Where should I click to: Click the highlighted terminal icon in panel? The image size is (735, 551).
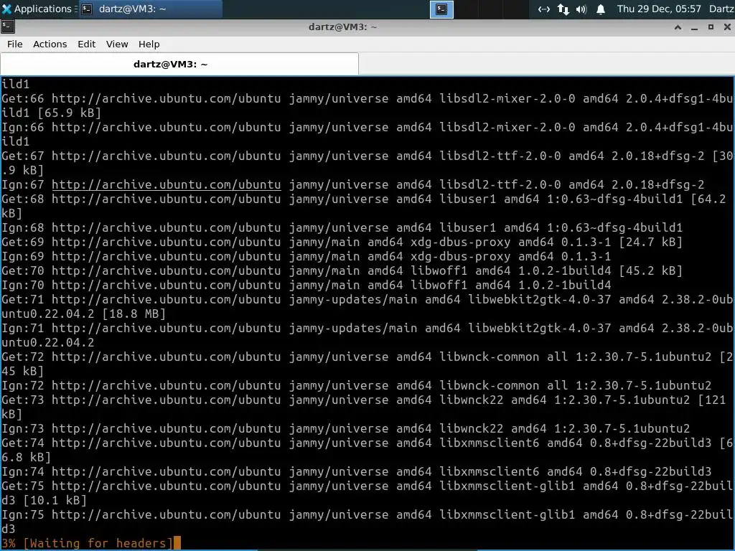click(441, 9)
